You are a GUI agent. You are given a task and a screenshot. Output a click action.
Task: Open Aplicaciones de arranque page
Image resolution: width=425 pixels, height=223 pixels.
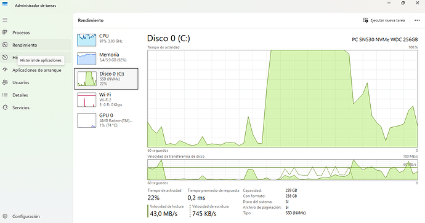[x=36, y=70]
